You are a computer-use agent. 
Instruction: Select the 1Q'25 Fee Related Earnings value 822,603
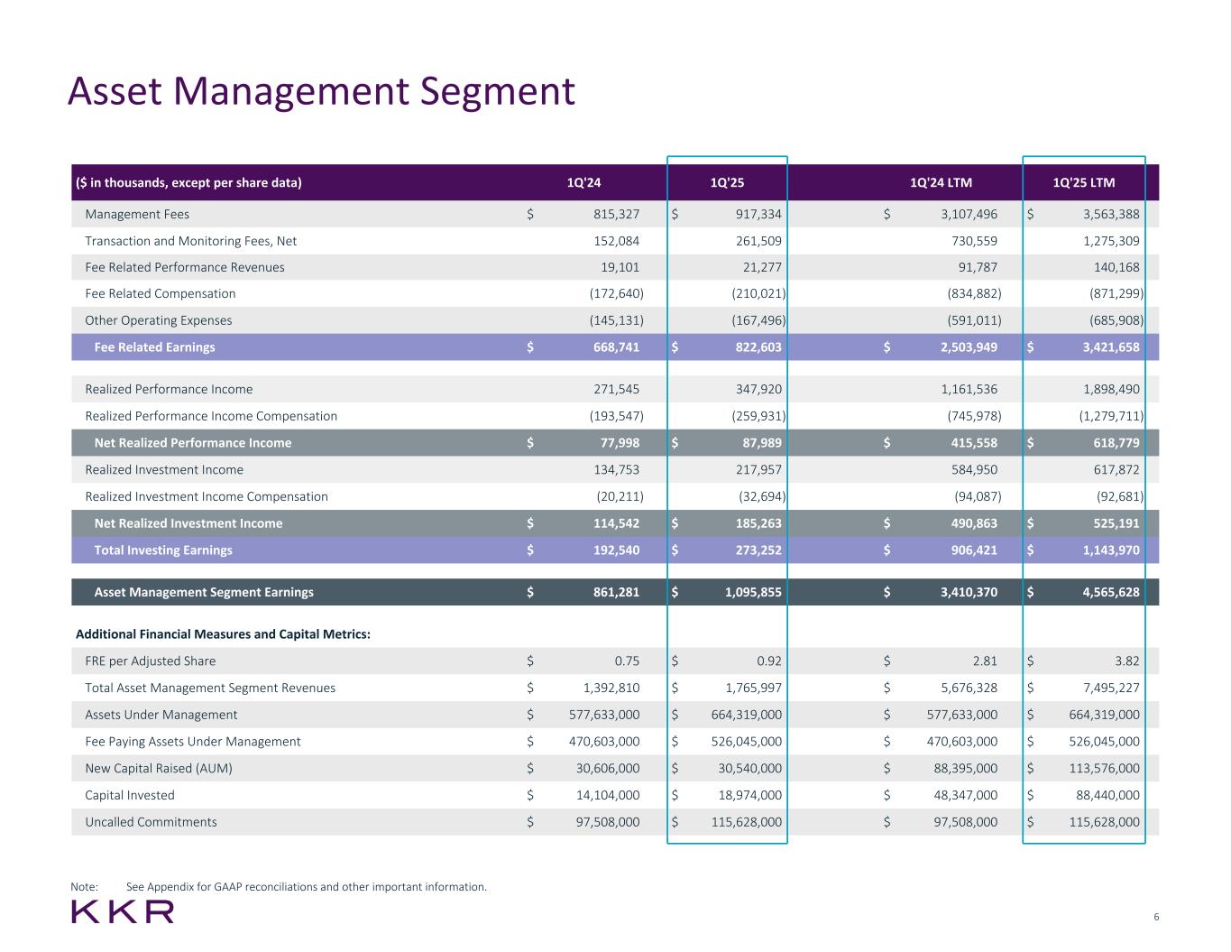756,347
